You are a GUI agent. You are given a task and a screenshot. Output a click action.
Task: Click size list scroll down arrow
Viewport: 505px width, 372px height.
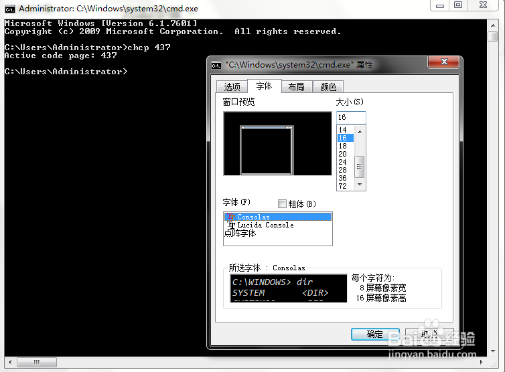pyautogui.click(x=360, y=185)
